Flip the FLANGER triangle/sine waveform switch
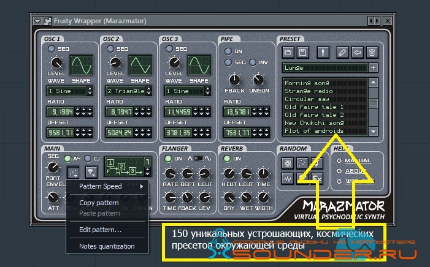This screenshot has width=430, height=267. 199,158
